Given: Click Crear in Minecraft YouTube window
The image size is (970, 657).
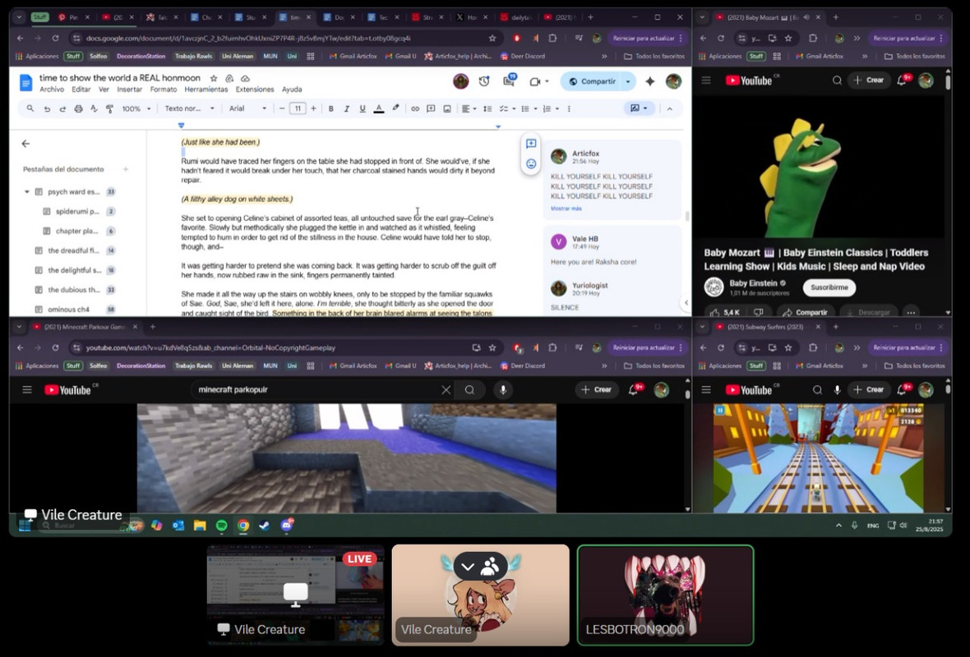Looking at the screenshot, I should click(x=596, y=390).
